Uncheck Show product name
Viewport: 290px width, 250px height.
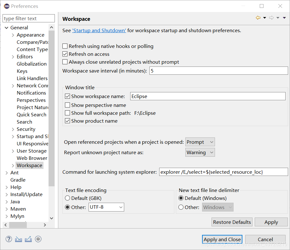pyautogui.click(x=67, y=121)
